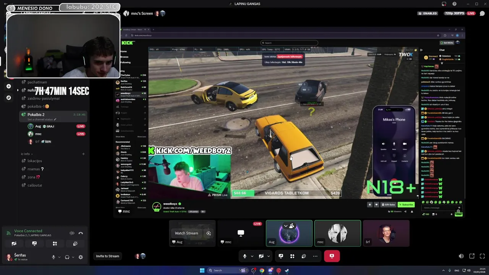Viewport: 489px width, 275px height.
Task: Click the Windows taskbar search box
Action: [x=228, y=270]
